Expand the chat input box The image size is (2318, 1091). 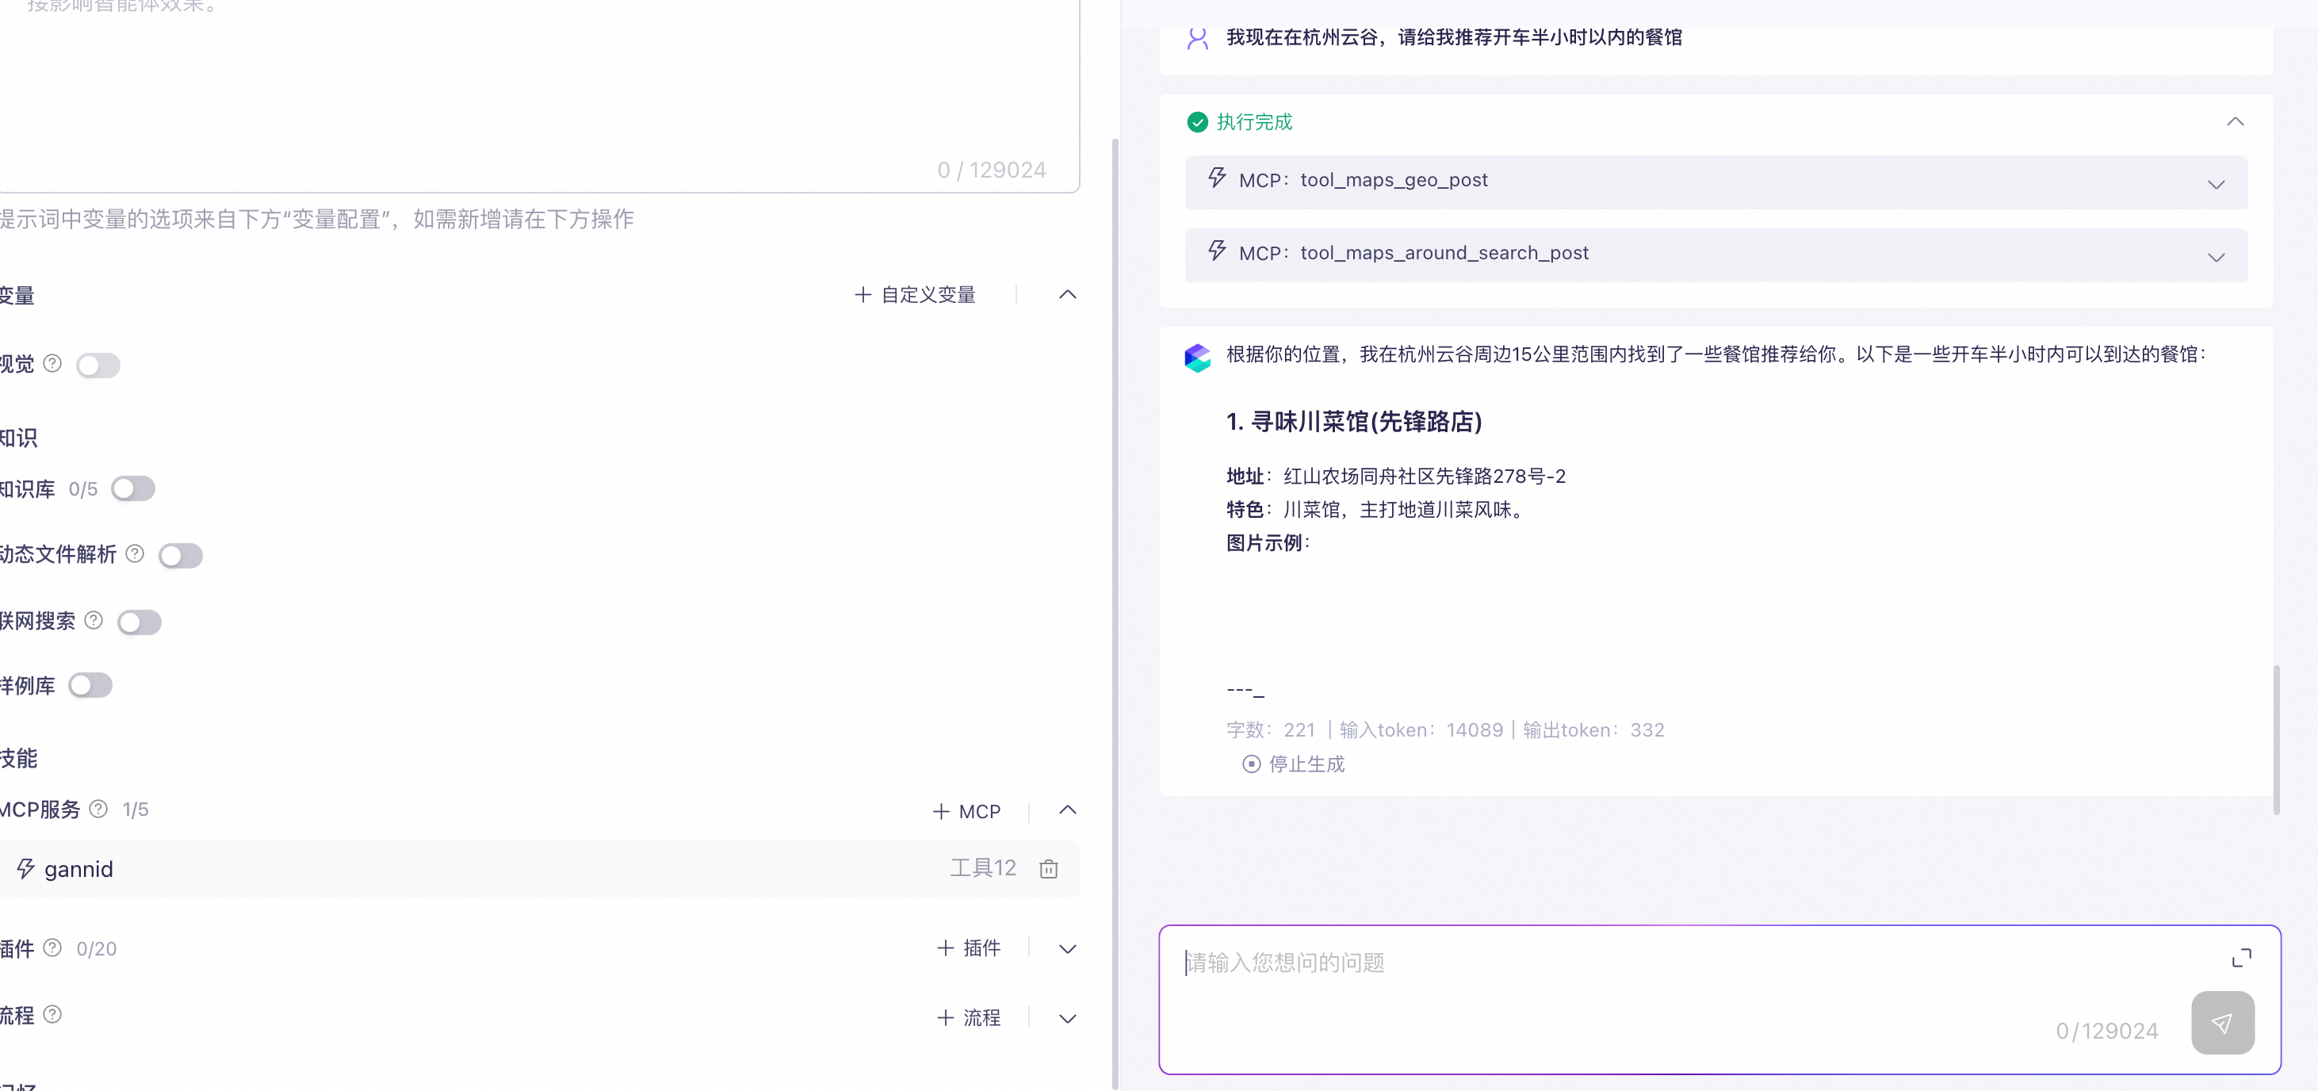pyautogui.click(x=2240, y=958)
